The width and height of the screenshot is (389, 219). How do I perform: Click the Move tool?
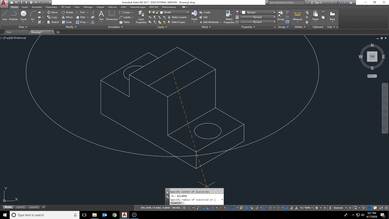tap(52, 12)
